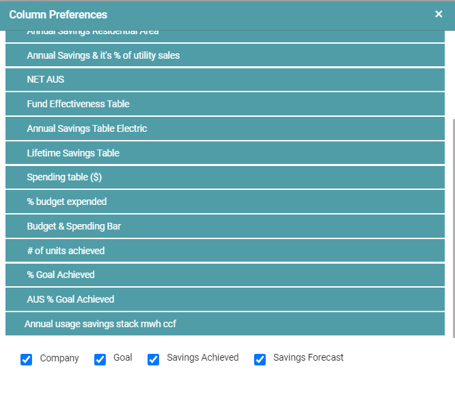Image resolution: width=455 pixels, height=401 pixels.
Task: Click the Column Preferences title bar
Action: coord(205,14)
